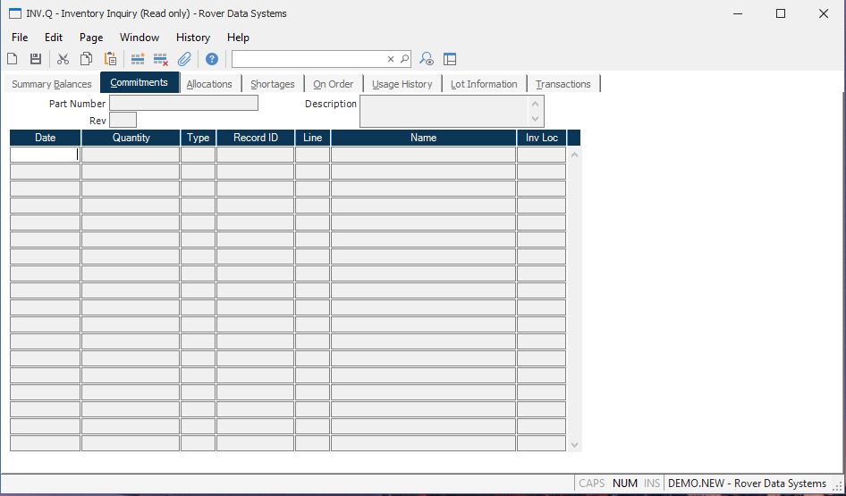The width and height of the screenshot is (846, 496).
Task: Click the record lookup eye-magnifier icon
Action: tap(427, 59)
